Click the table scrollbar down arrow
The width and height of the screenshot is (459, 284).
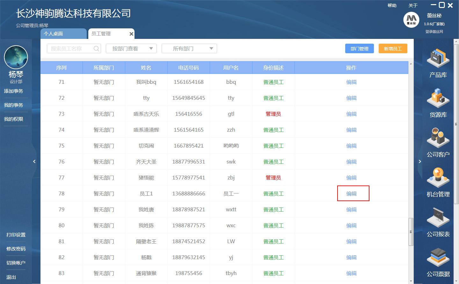[411, 281]
